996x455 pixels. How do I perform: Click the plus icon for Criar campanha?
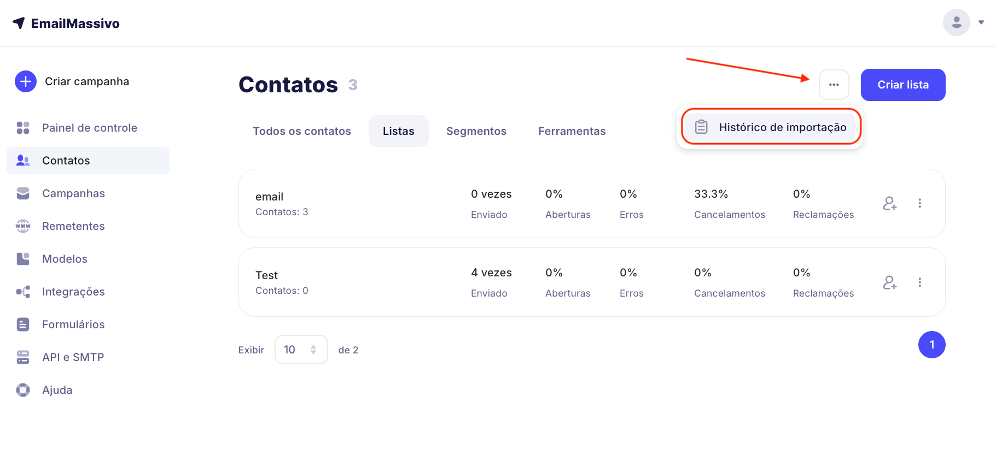[x=26, y=81]
